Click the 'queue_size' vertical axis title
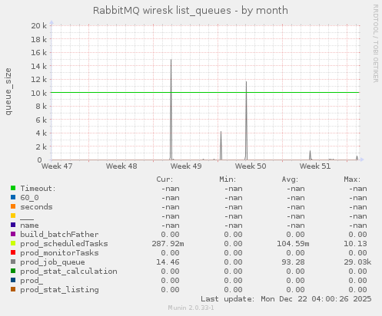The height and width of the screenshot is (316, 382). click(x=8, y=91)
